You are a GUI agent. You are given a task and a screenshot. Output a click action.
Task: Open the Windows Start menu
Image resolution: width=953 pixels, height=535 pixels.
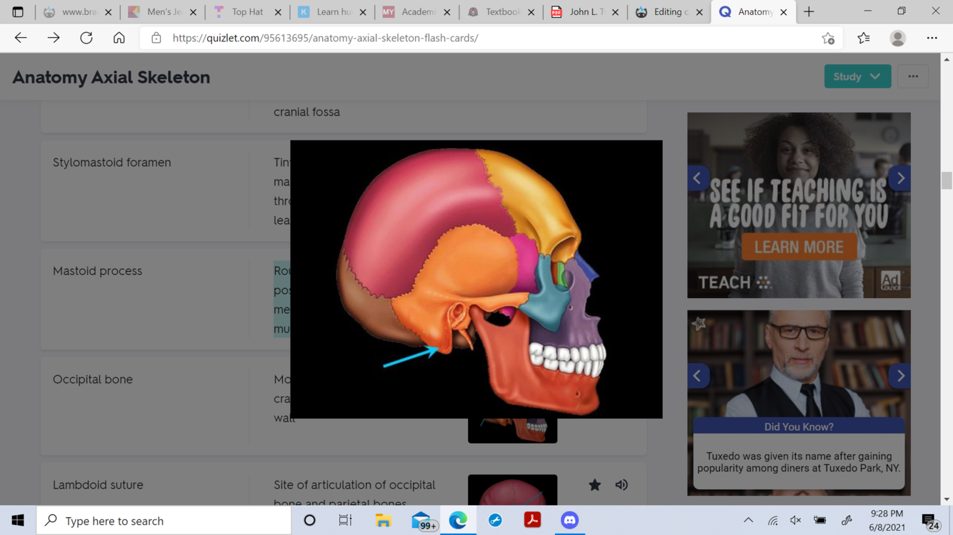click(18, 521)
